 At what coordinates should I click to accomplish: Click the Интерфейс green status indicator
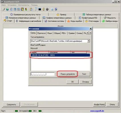pos(30,111)
